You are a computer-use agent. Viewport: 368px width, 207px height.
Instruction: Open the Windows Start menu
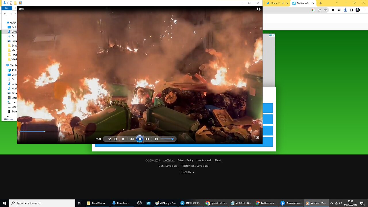(5, 203)
